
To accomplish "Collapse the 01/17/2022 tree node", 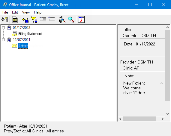I will tap(3, 28).
